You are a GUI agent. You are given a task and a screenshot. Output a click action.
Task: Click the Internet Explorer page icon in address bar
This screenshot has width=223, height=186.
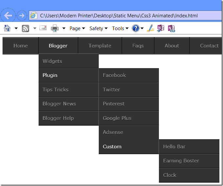click(34, 15)
